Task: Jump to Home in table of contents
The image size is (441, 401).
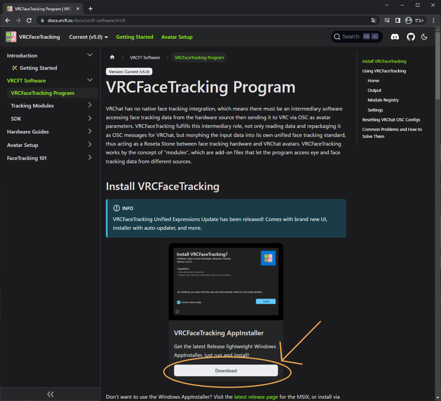Action: pos(373,80)
